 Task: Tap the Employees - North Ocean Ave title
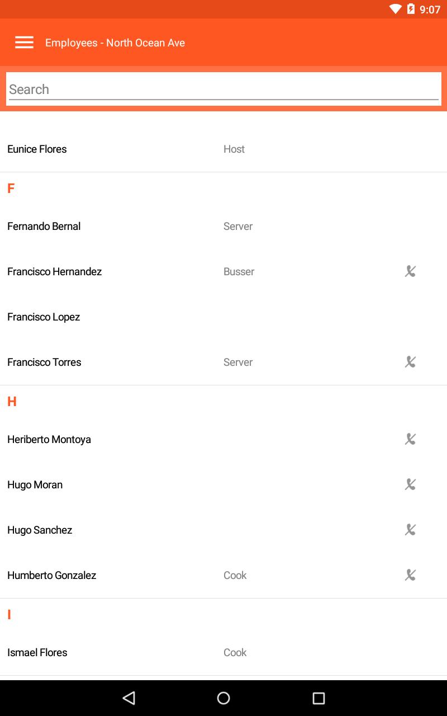[x=115, y=43]
